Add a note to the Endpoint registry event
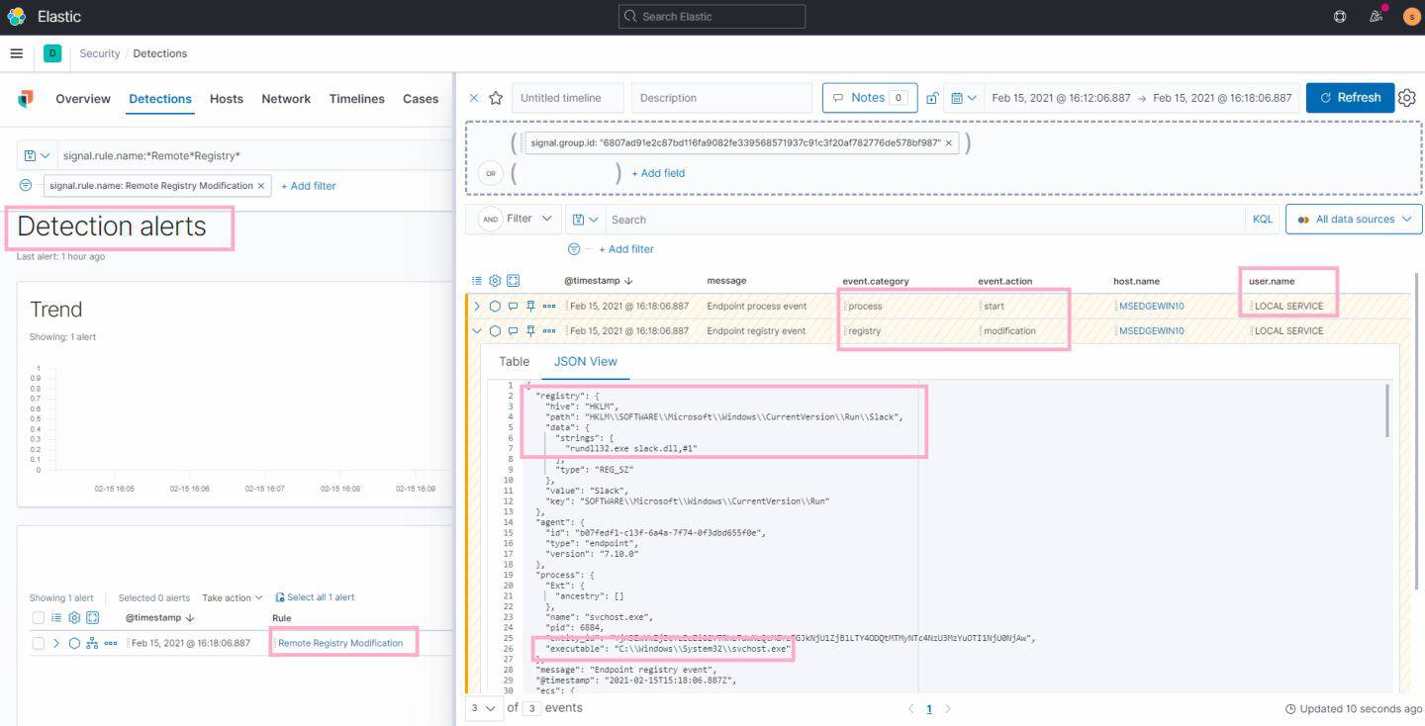Viewport: 1425px width, 726px height. click(x=513, y=331)
